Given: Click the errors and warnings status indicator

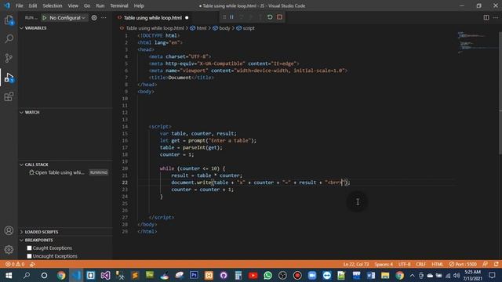Looking at the screenshot, I should tap(15, 264).
